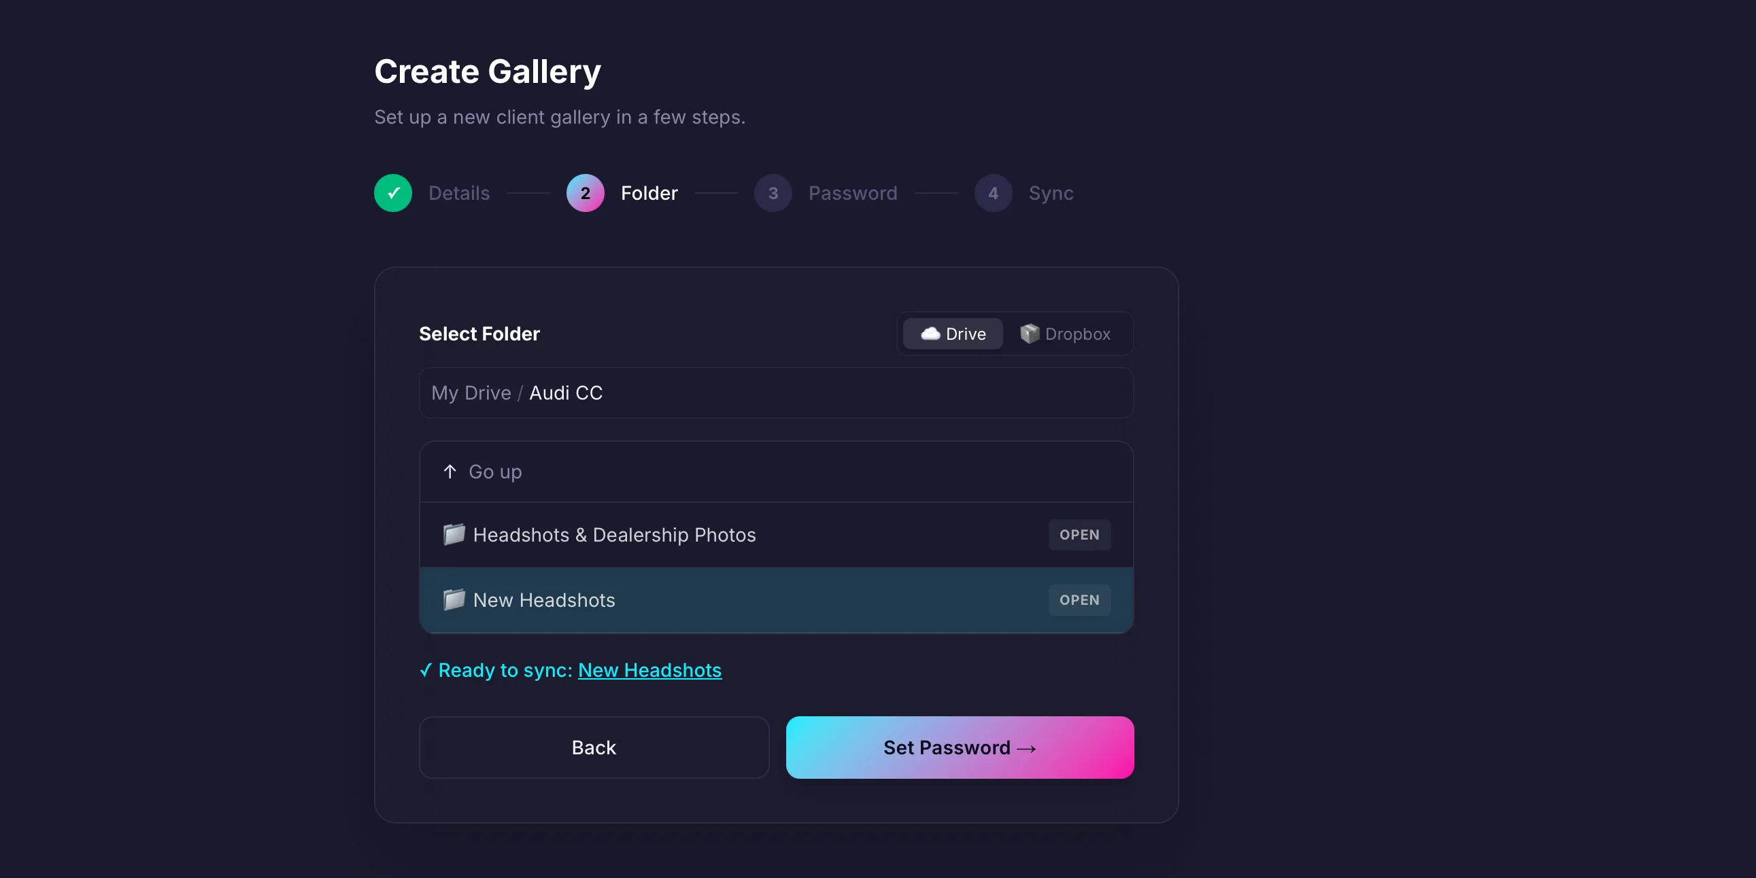1756x878 pixels.
Task: Click the step 4 Sync circle
Action: coord(992,194)
